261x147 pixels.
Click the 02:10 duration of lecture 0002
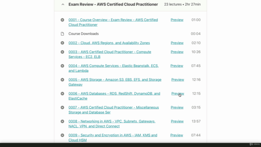click(196, 43)
